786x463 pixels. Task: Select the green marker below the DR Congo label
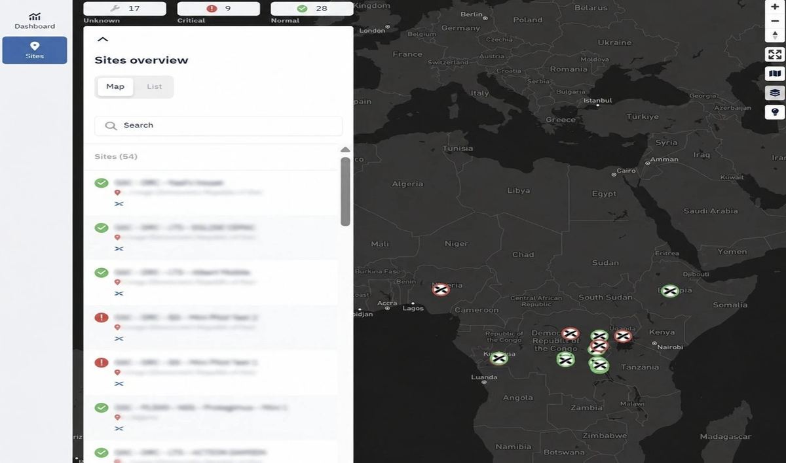point(566,359)
